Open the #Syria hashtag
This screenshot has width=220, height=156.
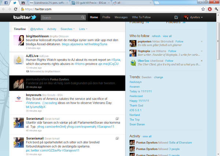(115, 60)
